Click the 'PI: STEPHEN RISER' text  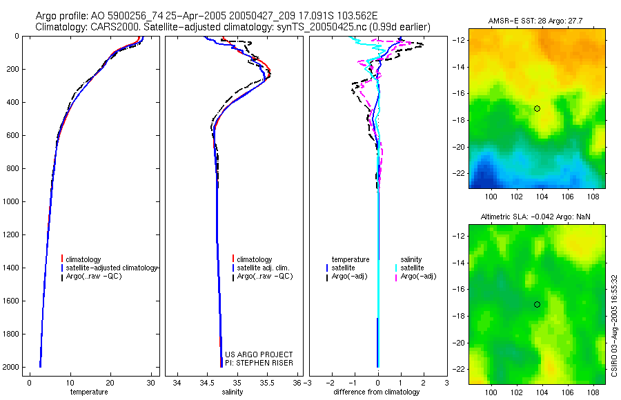coord(259,363)
